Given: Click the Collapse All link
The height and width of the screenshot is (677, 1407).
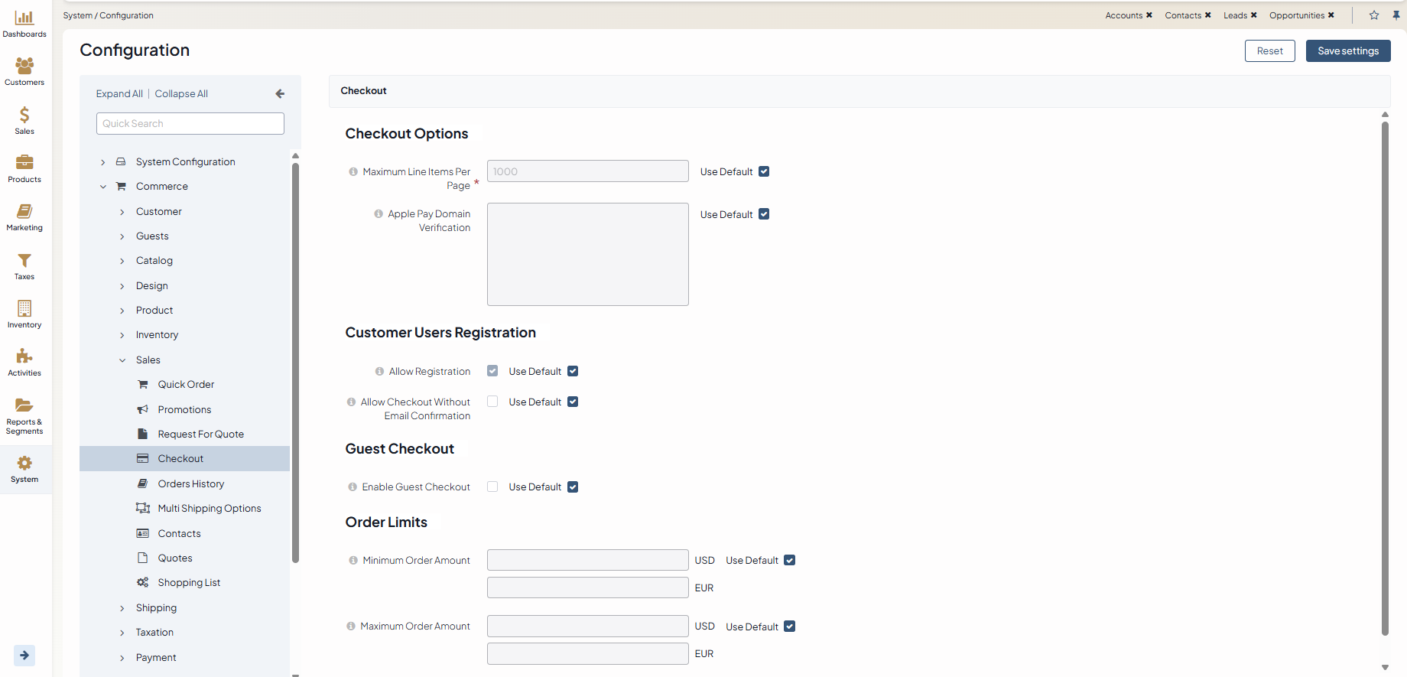Looking at the screenshot, I should click(x=181, y=94).
